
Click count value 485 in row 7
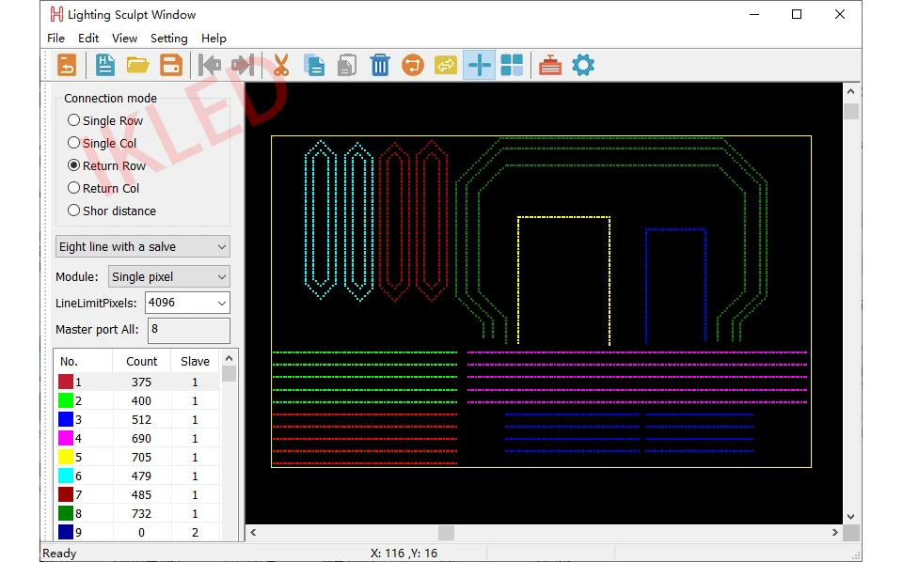pyautogui.click(x=141, y=494)
